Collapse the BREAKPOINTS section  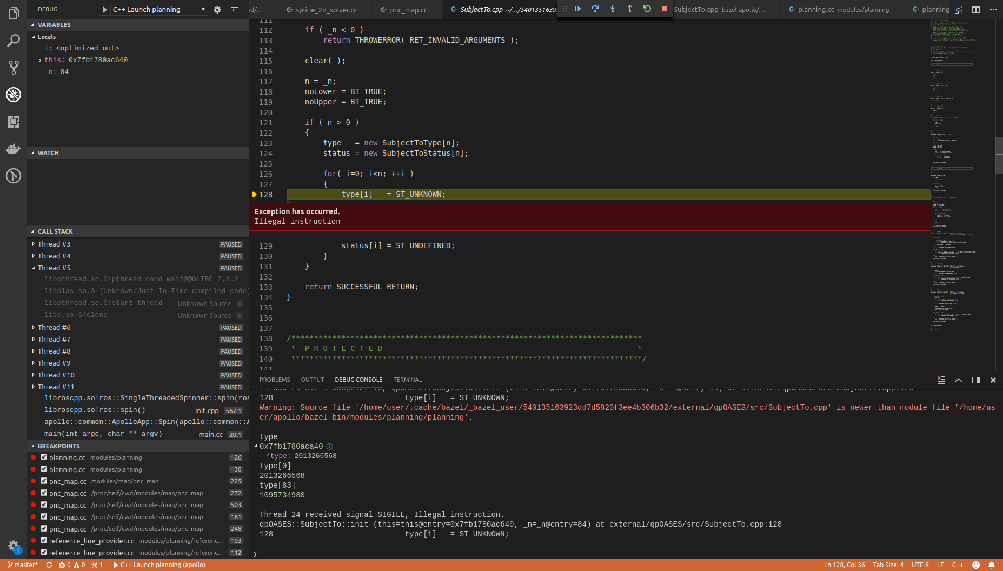pyautogui.click(x=138, y=446)
